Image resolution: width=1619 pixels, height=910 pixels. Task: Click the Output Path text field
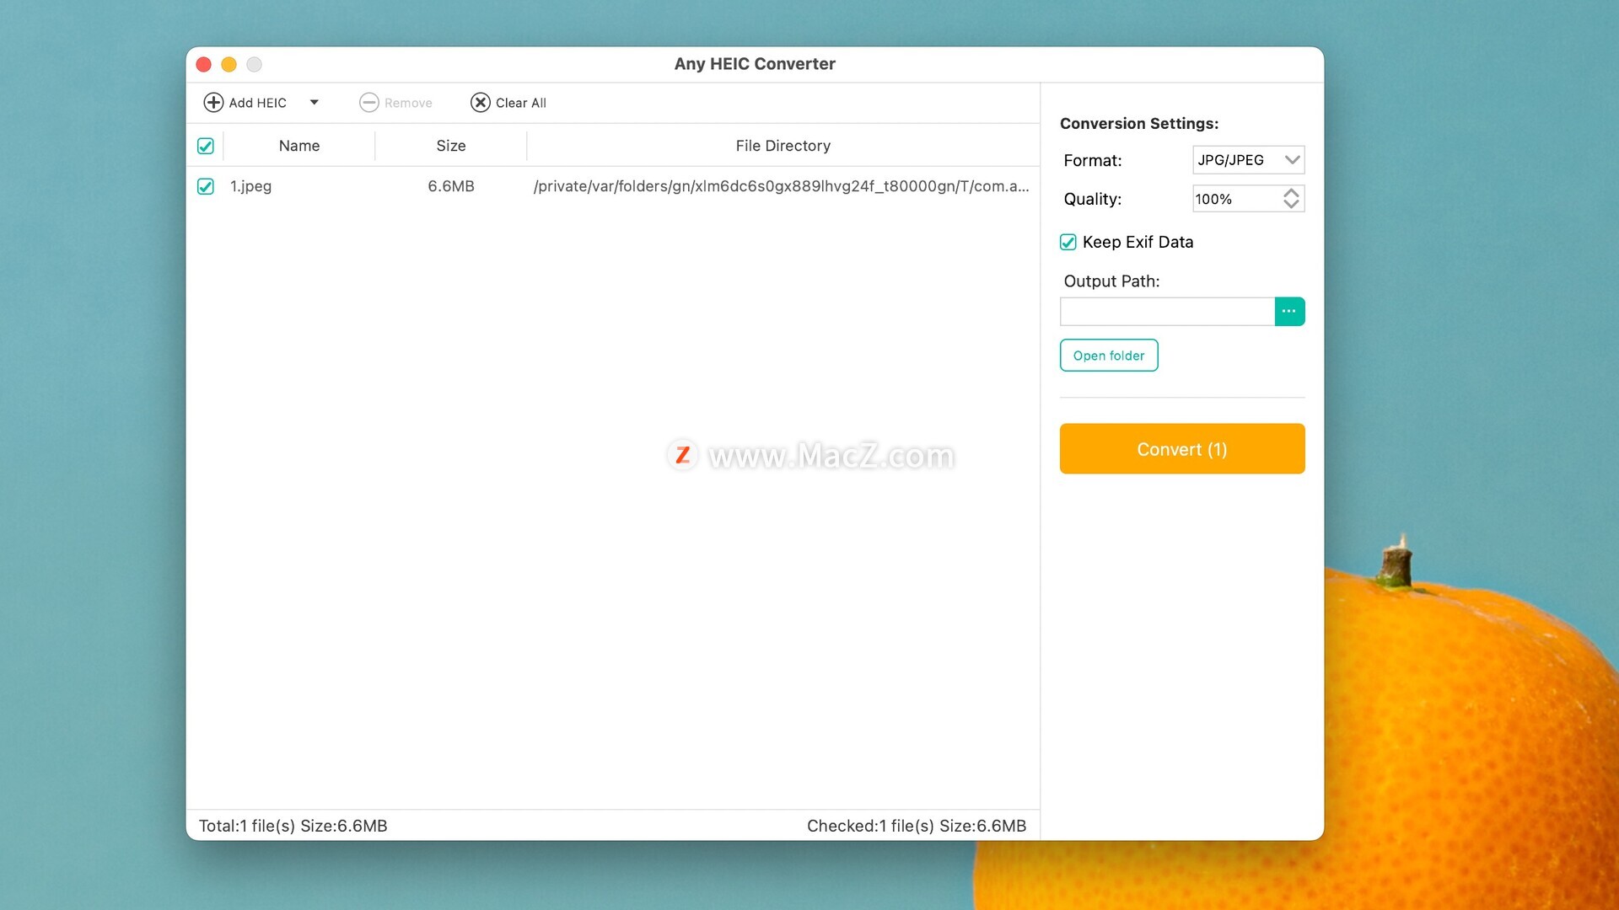(1167, 312)
